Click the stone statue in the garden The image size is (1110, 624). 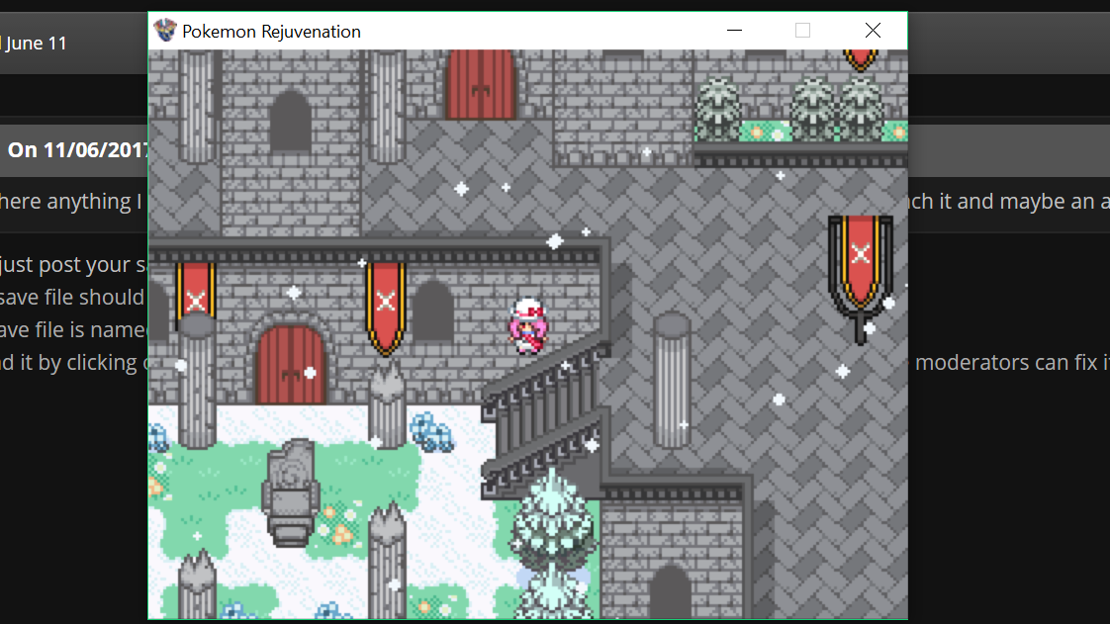click(x=290, y=492)
